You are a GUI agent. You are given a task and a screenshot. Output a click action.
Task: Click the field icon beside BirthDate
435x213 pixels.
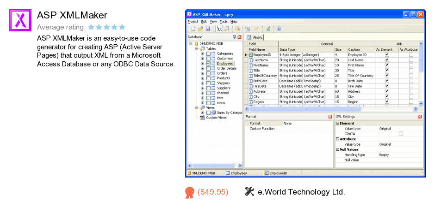tap(250, 81)
